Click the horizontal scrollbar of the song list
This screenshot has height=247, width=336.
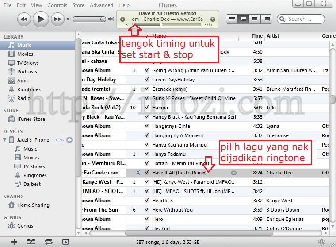(x=199, y=233)
